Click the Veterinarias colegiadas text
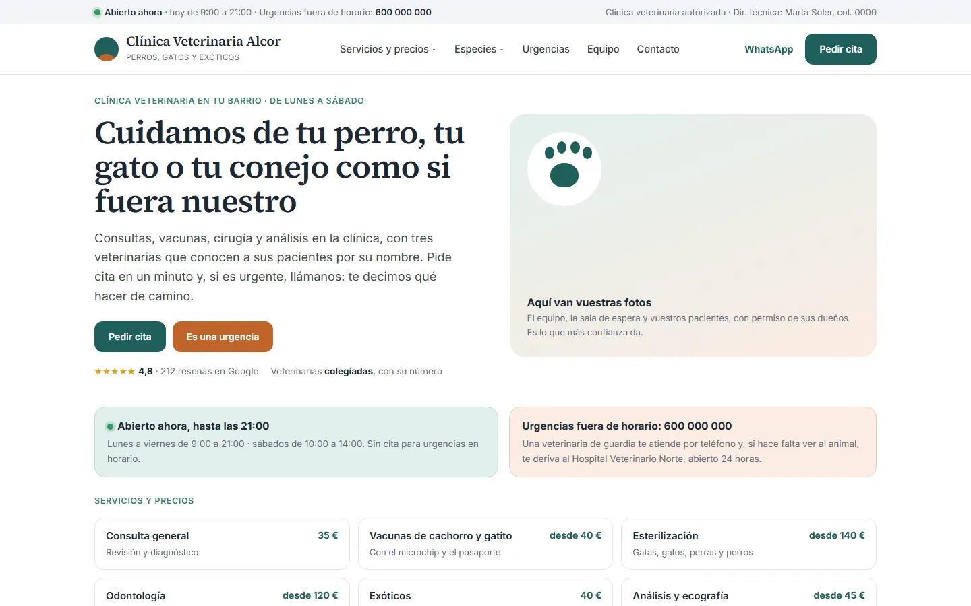 point(322,372)
